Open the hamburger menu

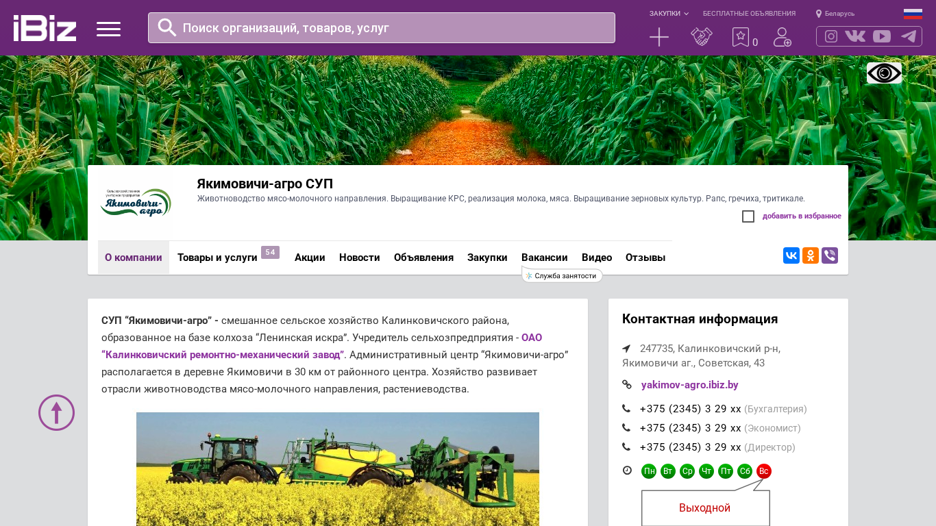(108, 29)
